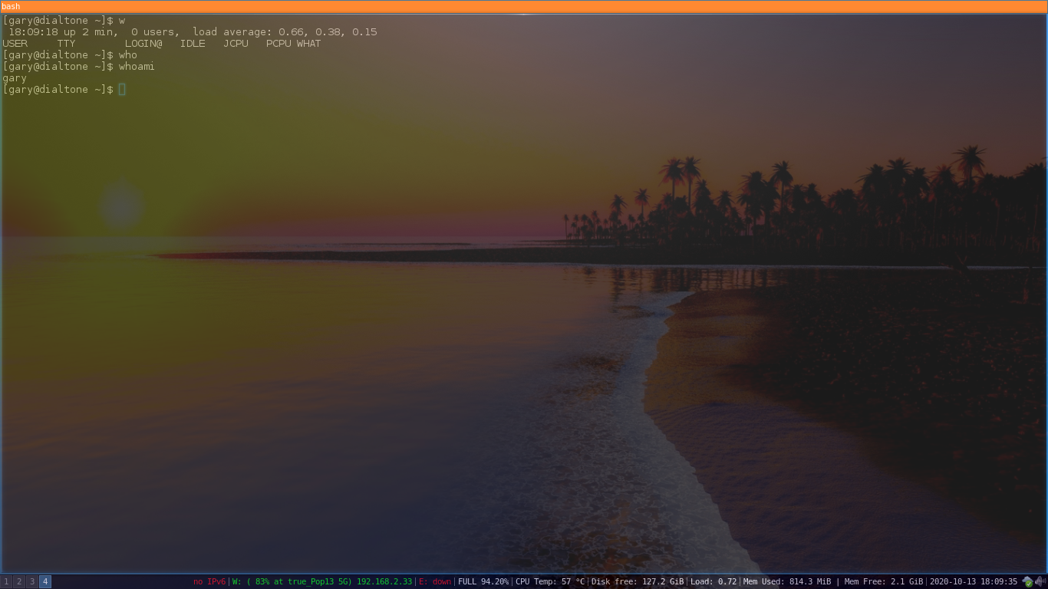The height and width of the screenshot is (589, 1048).
Task: Click the "CPU Temp: 57 °C" status
Action: (x=550, y=582)
